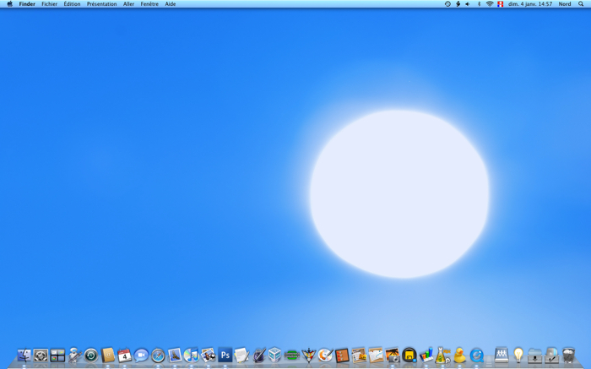Screen dimensions: 591x369
Task: Open the Apple menu
Action: (x=10, y=3)
